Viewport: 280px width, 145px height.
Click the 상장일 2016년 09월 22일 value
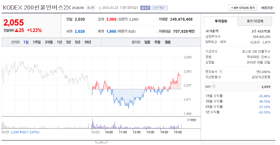click(x=259, y=62)
